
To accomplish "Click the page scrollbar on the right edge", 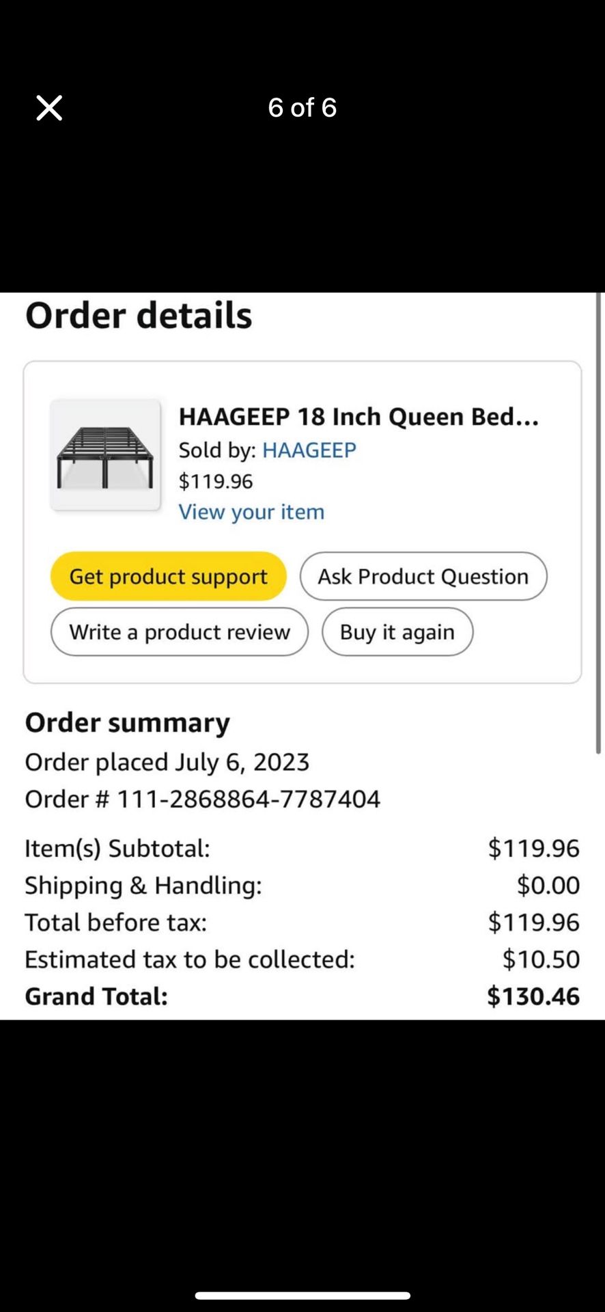I will pyautogui.click(x=599, y=523).
